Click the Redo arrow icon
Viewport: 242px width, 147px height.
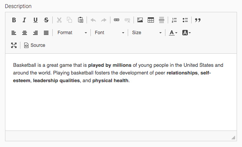pyautogui.click(x=104, y=20)
